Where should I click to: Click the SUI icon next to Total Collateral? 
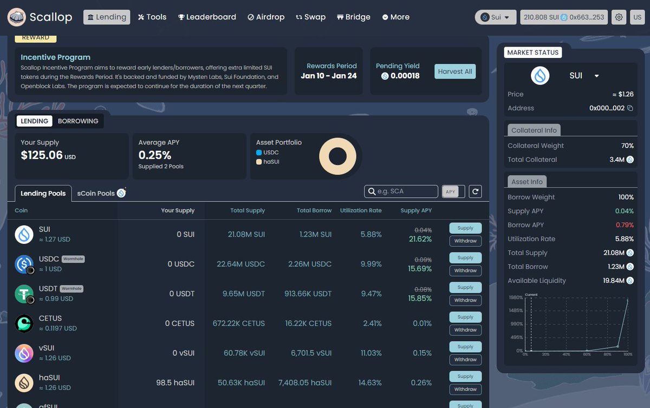pyautogui.click(x=630, y=160)
